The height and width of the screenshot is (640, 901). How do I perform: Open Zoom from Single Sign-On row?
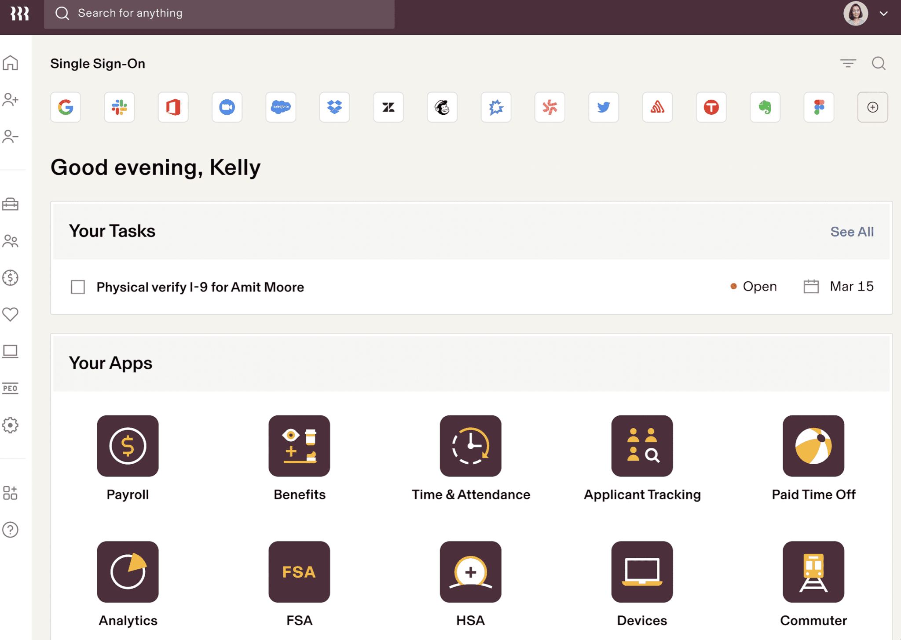[x=227, y=107]
